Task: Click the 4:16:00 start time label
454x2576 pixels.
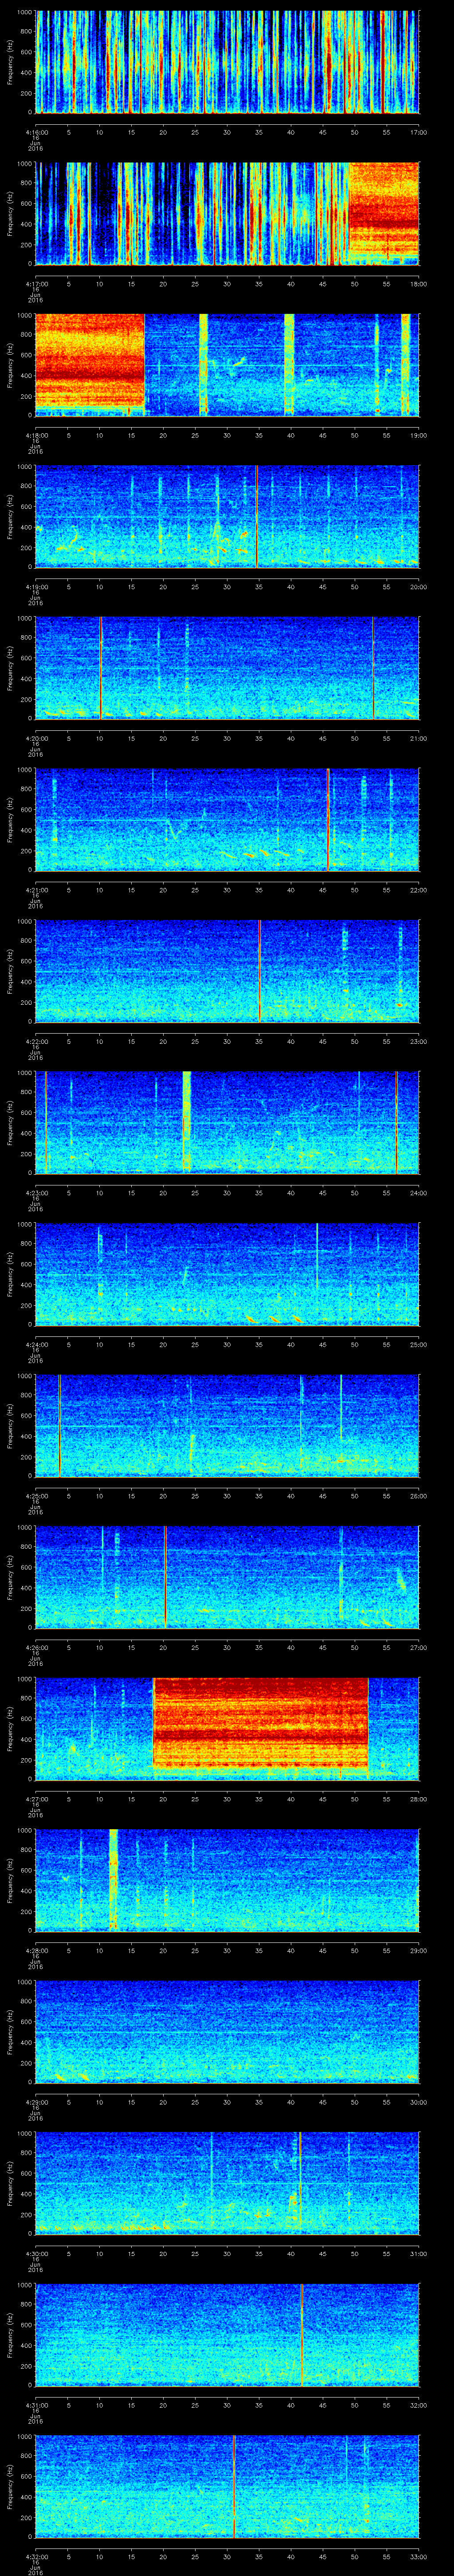Action: click(x=36, y=132)
